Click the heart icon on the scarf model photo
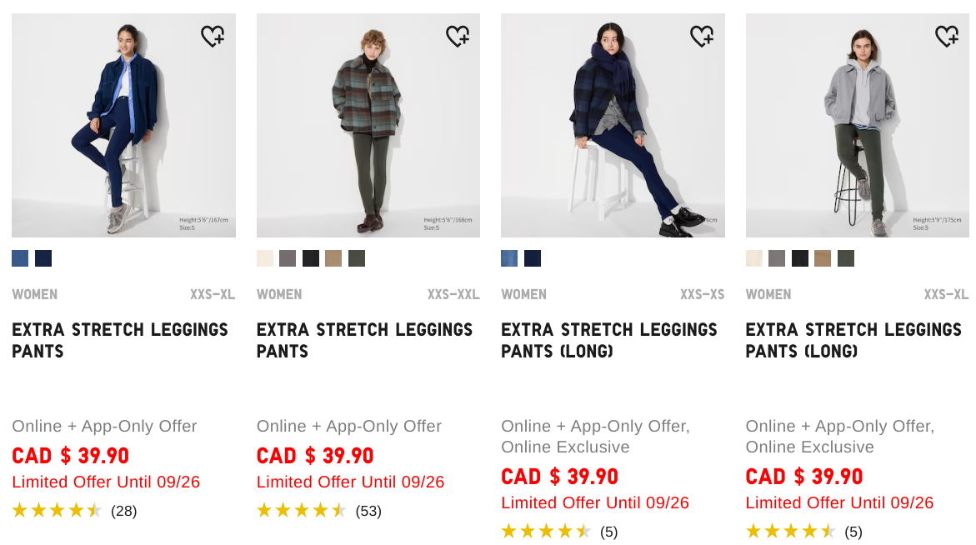The width and height of the screenshot is (976, 545). click(x=702, y=37)
